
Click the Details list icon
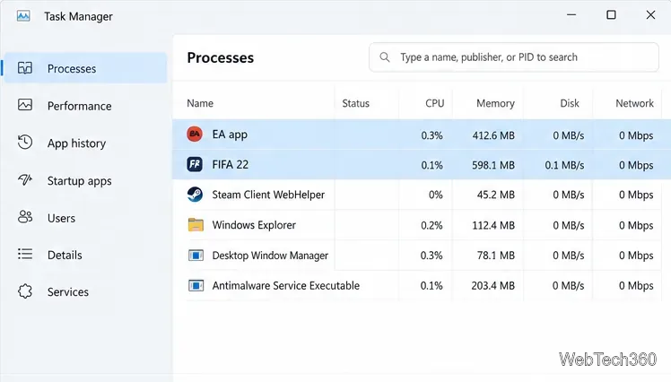click(25, 254)
